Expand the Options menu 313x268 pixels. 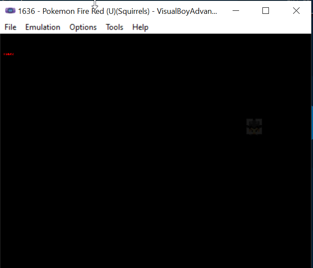(x=83, y=27)
